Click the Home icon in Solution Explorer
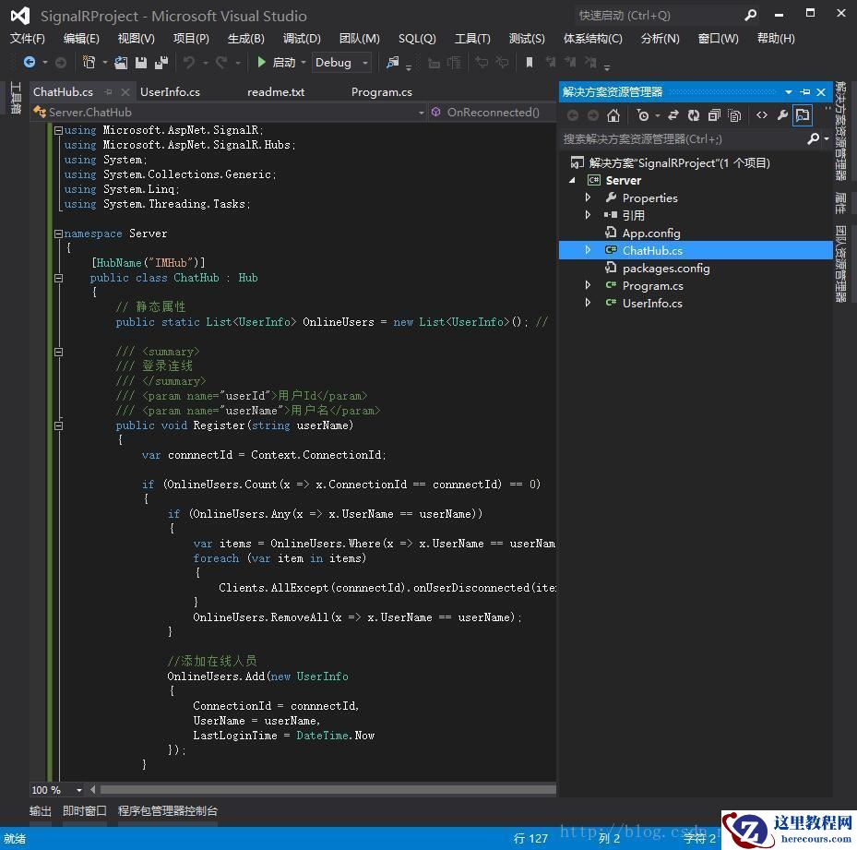This screenshot has height=850, width=857. [x=613, y=115]
